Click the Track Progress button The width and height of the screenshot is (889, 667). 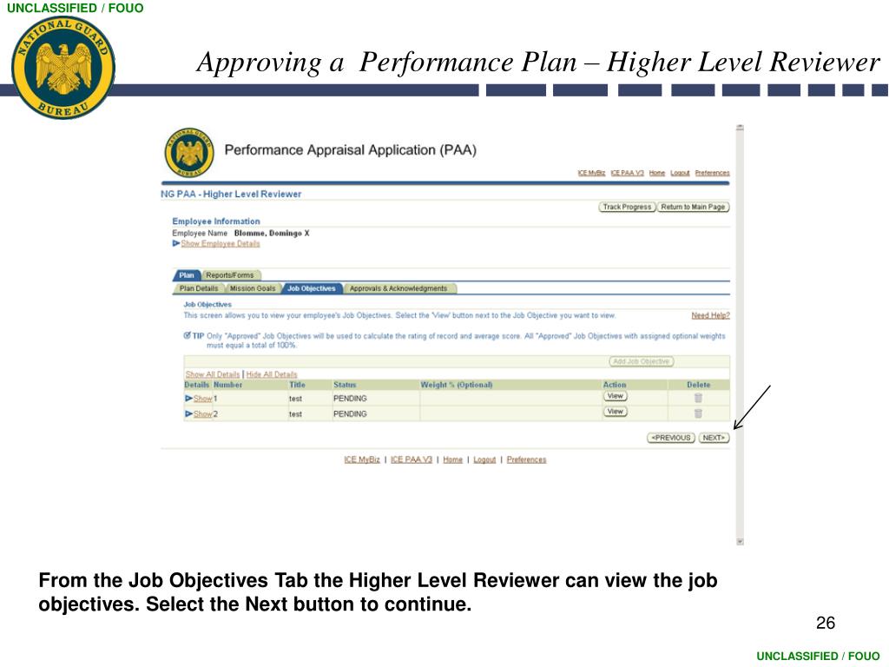(627, 207)
